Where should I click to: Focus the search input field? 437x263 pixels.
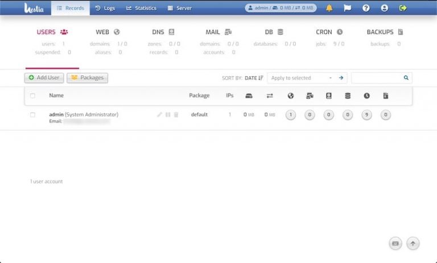(x=377, y=78)
